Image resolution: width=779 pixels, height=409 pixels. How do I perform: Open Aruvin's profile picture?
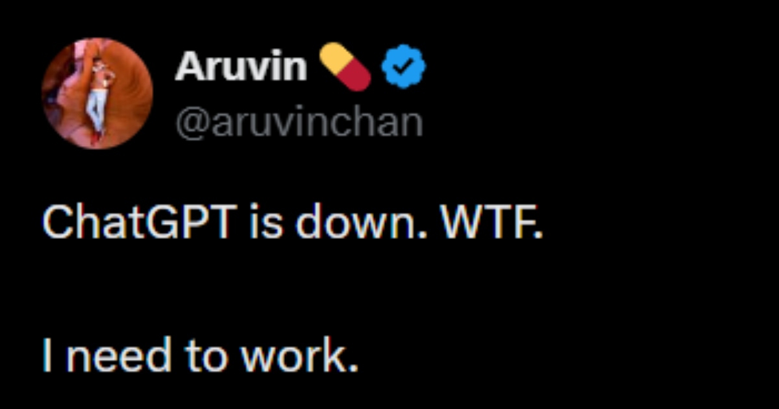tap(97, 93)
